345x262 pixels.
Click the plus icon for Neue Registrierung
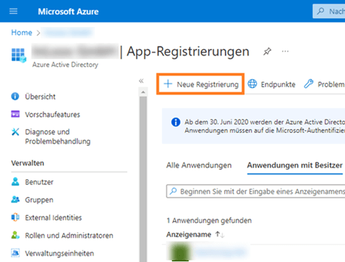coord(168,83)
